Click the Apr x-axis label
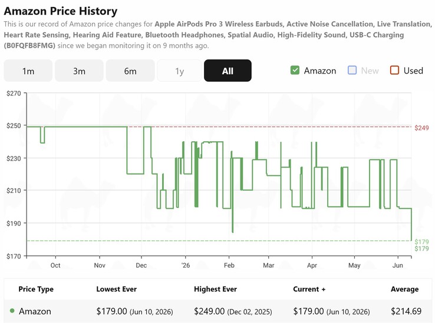The width and height of the screenshot is (435, 323). click(x=312, y=265)
